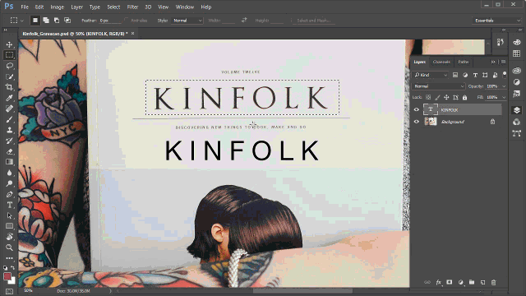Lock image pixels with brush icon
The width and height of the screenshot is (526, 296).
437,97
